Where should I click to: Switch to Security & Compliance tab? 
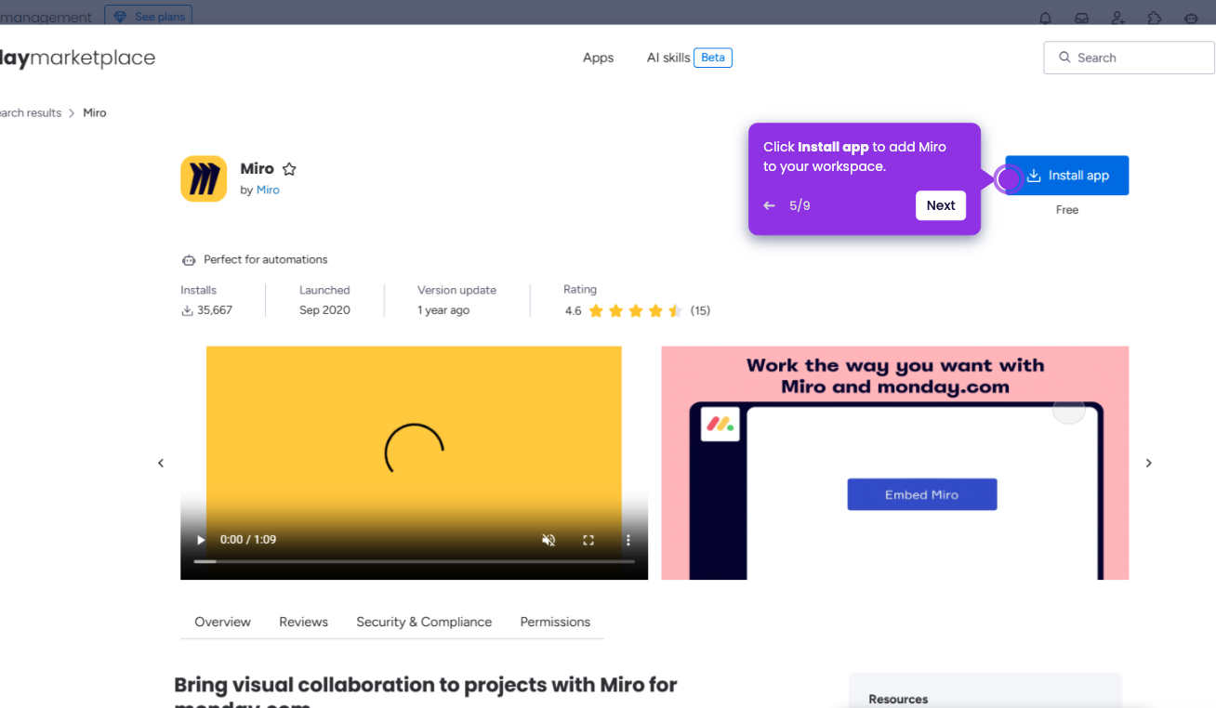point(424,622)
